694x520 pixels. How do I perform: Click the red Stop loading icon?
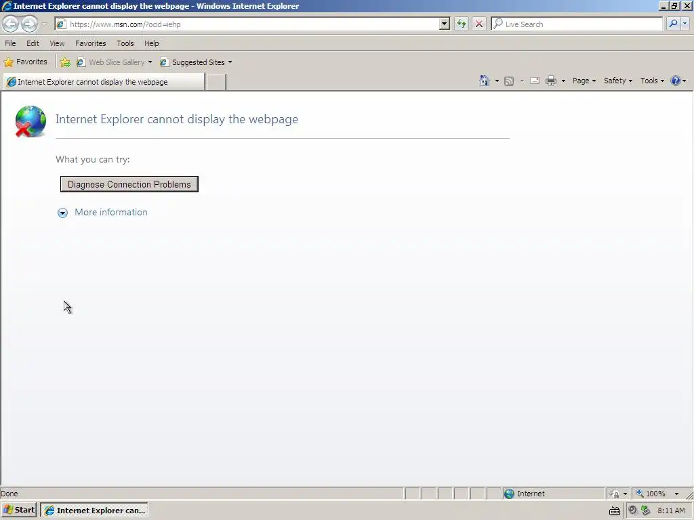point(479,24)
